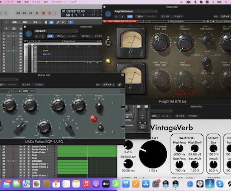This screenshot has height=191, width=231.
Task: Click the BassMult knob at 1.50 X
Action: 195,164
